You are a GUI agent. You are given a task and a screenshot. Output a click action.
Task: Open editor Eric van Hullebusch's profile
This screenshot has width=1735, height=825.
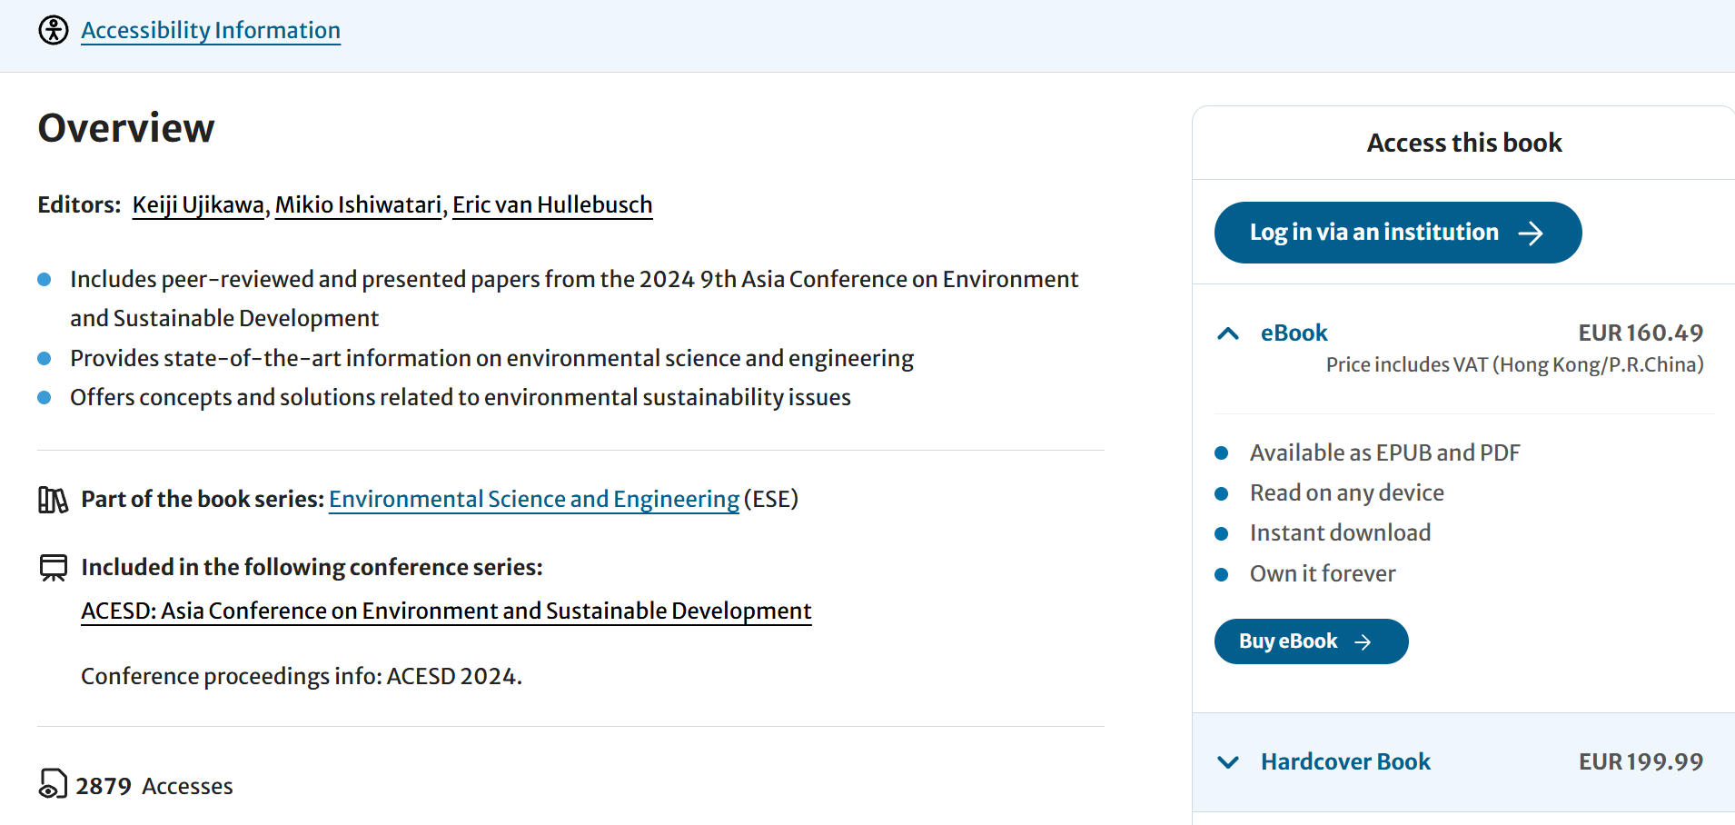click(552, 205)
